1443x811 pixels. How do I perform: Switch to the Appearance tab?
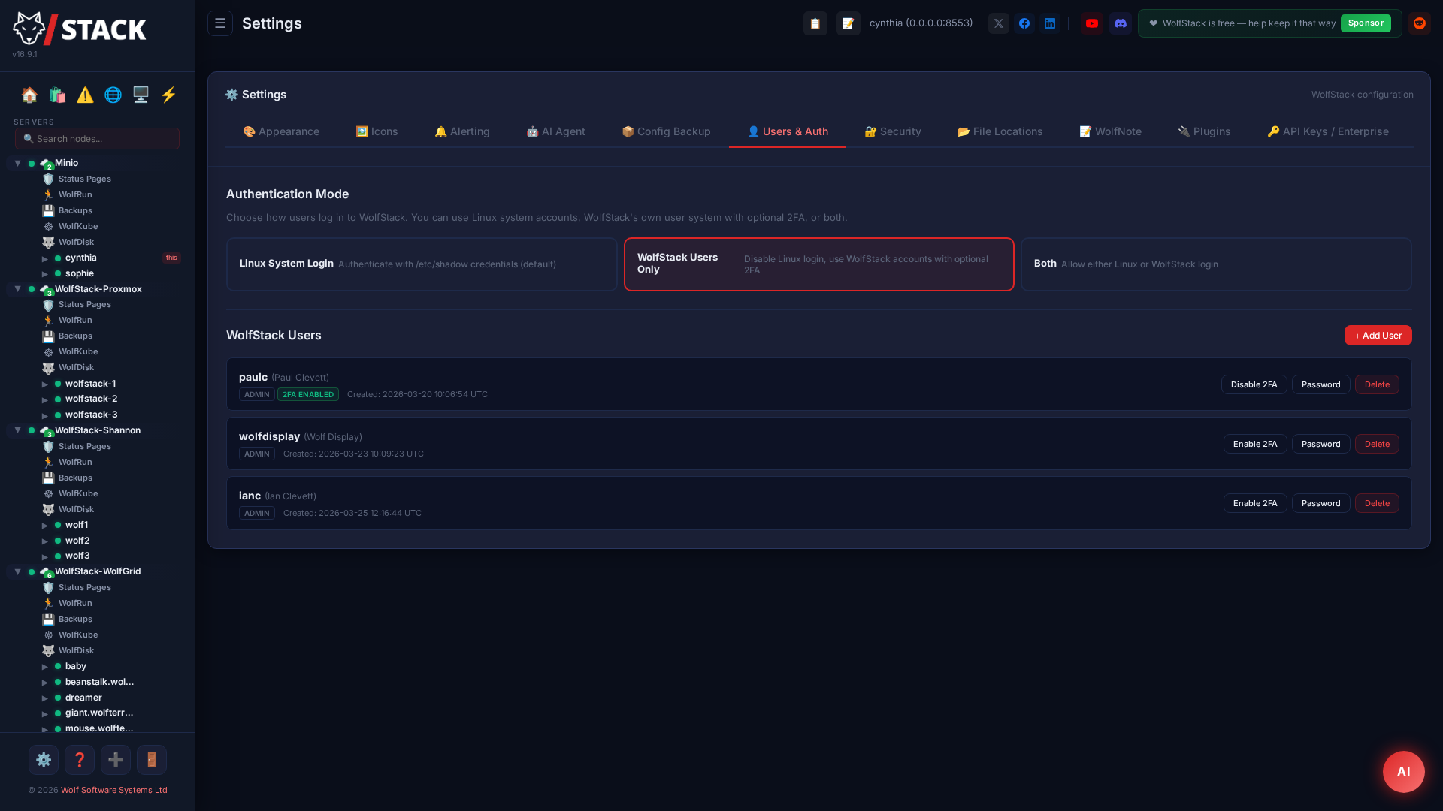tap(281, 131)
